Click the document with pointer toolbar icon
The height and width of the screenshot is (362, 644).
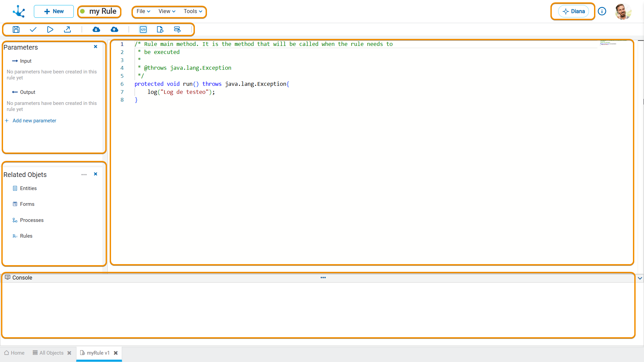[160, 29]
